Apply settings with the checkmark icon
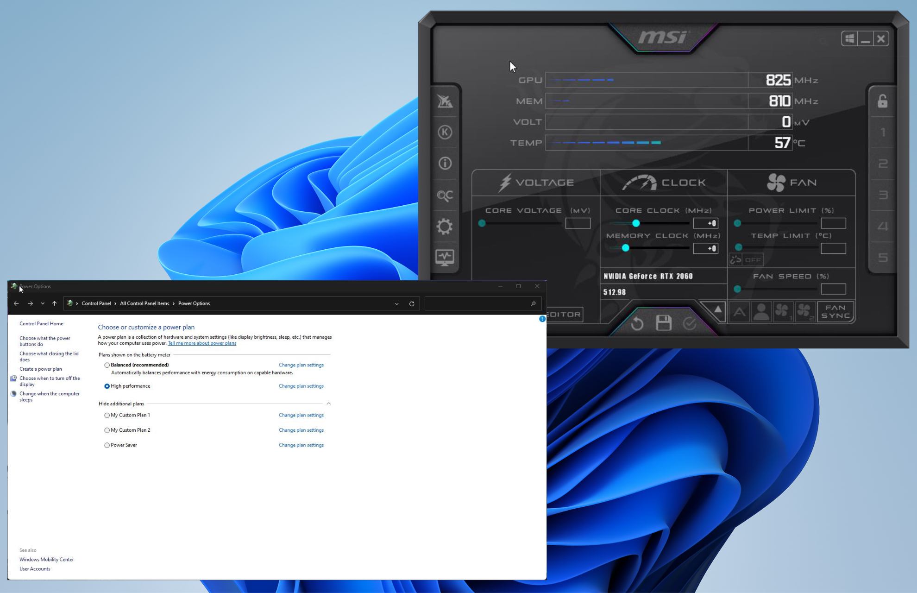Image resolution: width=917 pixels, height=593 pixels. pyautogui.click(x=690, y=323)
